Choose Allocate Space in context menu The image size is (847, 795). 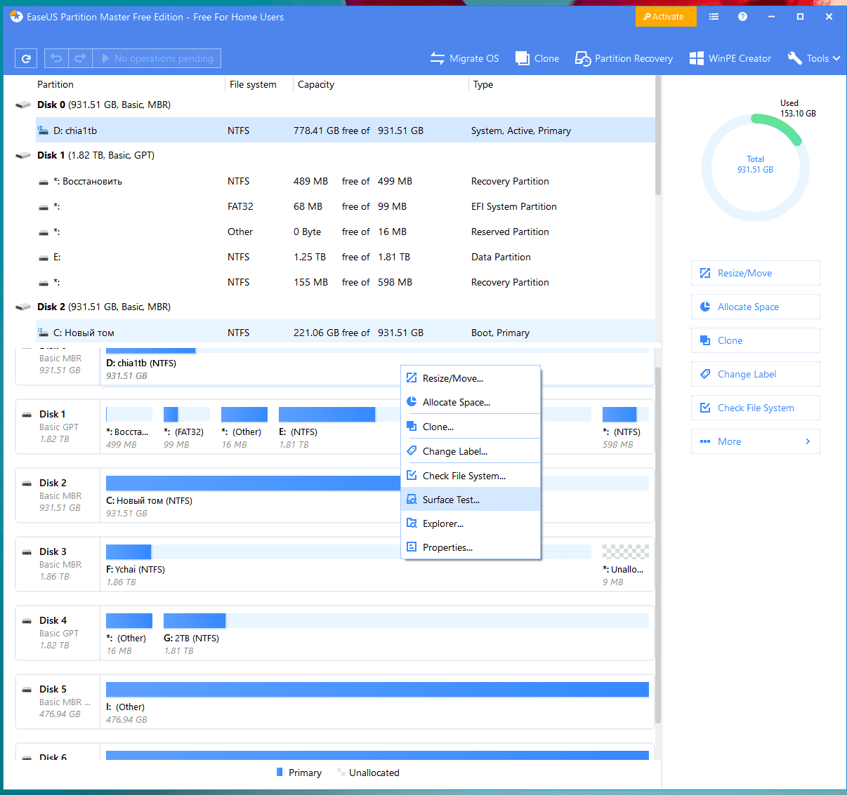tap(471, 402)
